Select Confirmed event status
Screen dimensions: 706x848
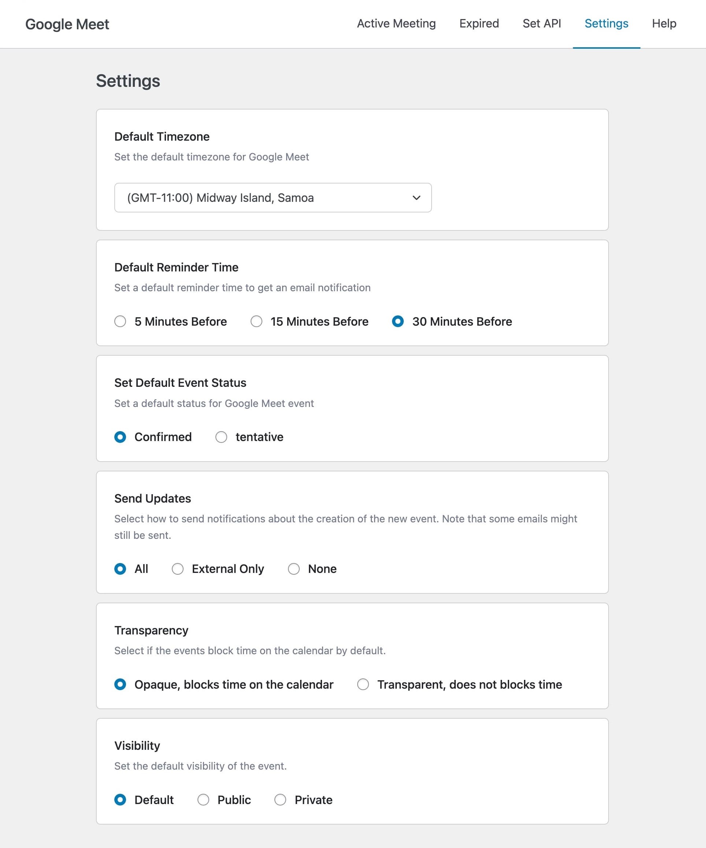120,437
